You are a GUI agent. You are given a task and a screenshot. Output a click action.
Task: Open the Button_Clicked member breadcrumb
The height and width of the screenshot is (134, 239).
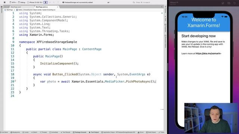click(36, 10)
